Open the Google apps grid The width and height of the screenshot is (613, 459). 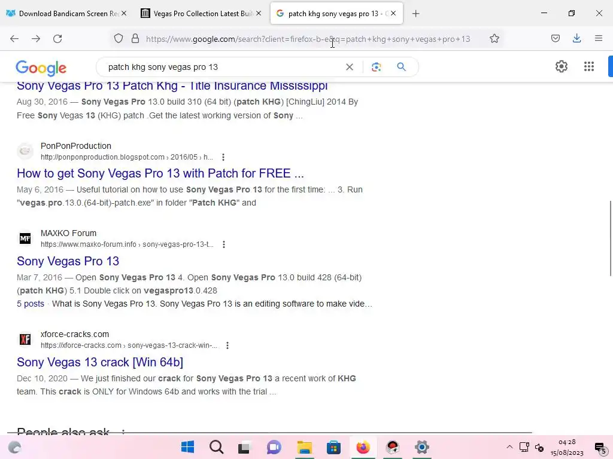coord(589,66)
